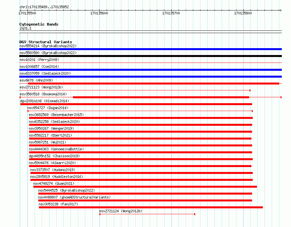Open nsv5560580 (ByrskaBishop2022) variant label
Screen dimensions: 291x227
[x=48, y=53]
